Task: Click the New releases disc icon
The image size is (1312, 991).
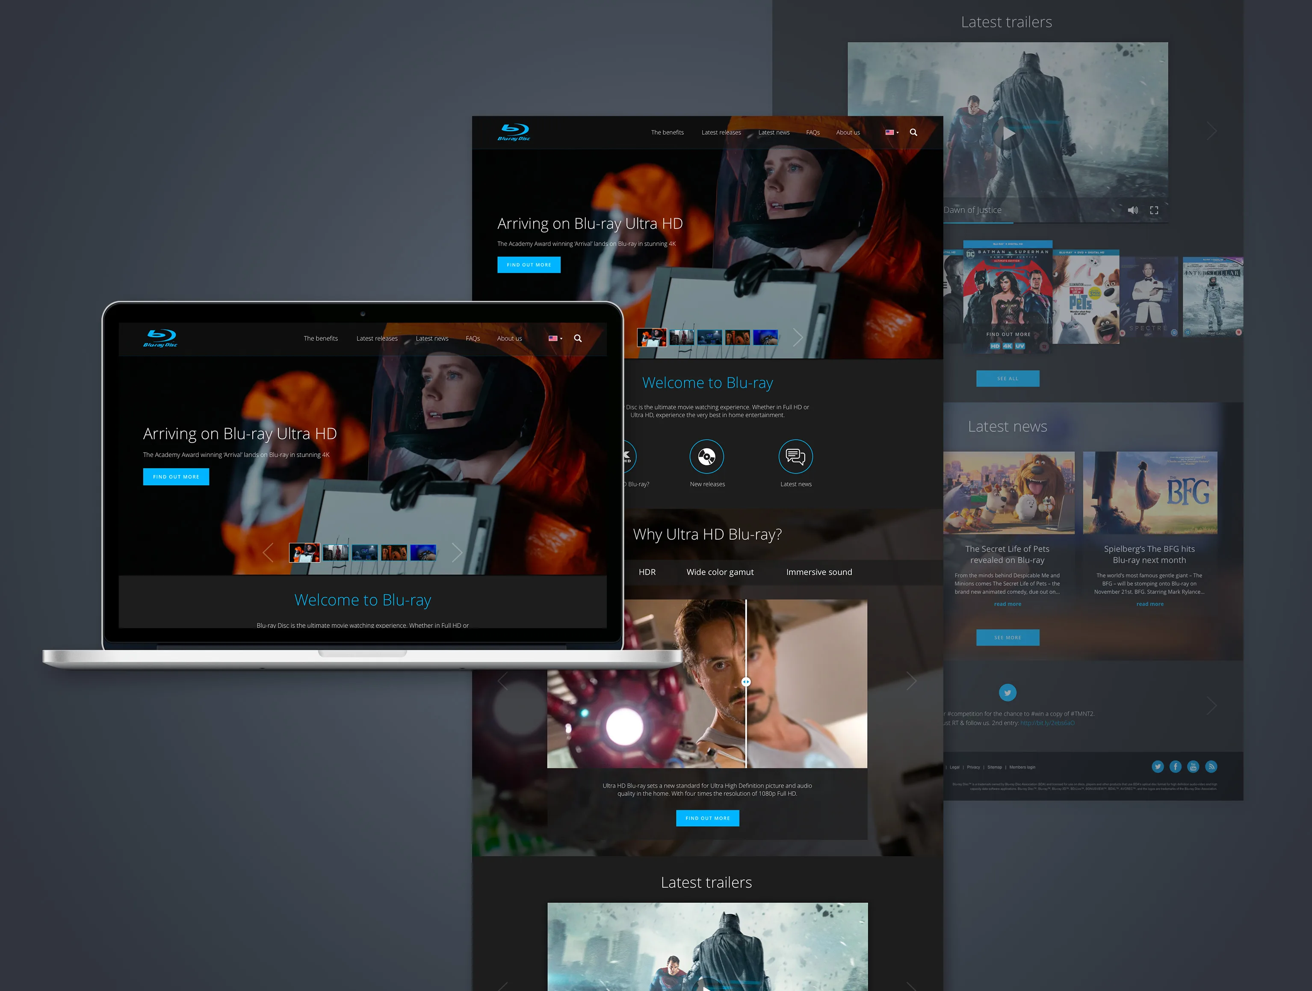Action: 706,456
